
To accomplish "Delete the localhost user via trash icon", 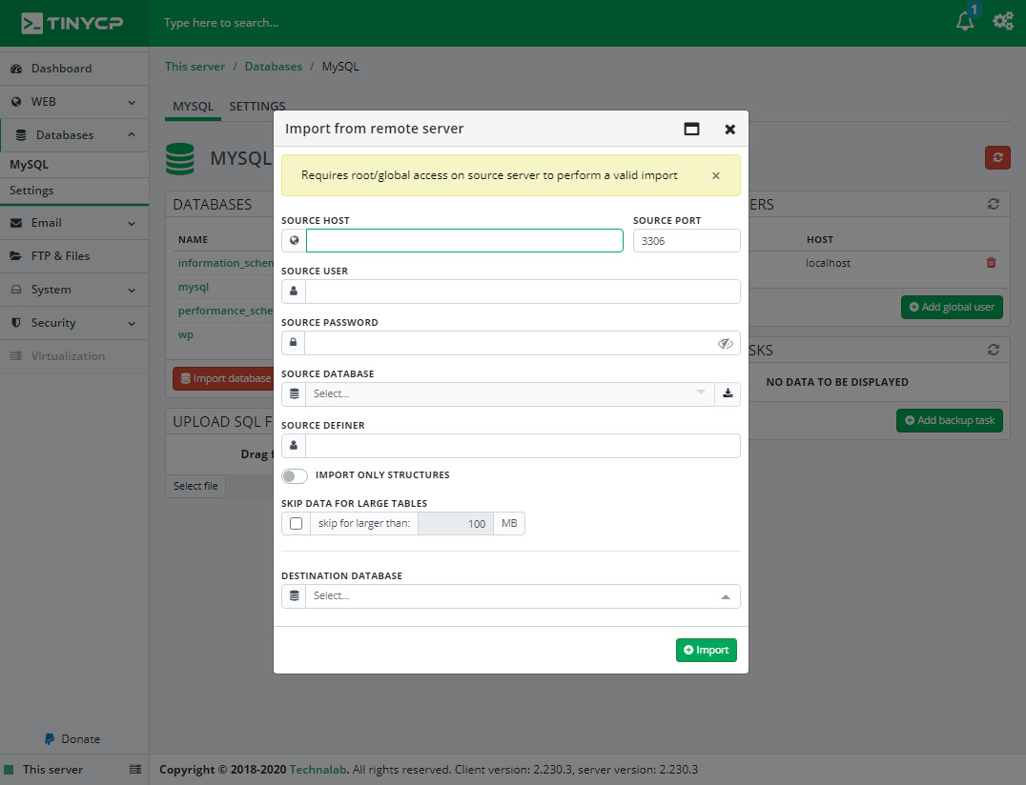I will (x=992, y=263).
